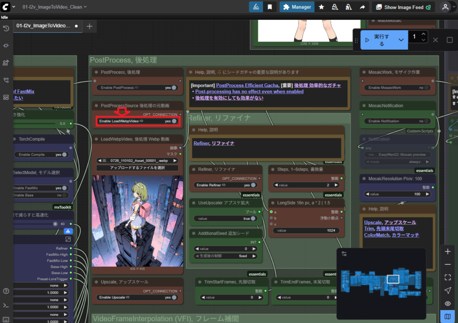Click the star icon in top bar

tap(321, 7)
